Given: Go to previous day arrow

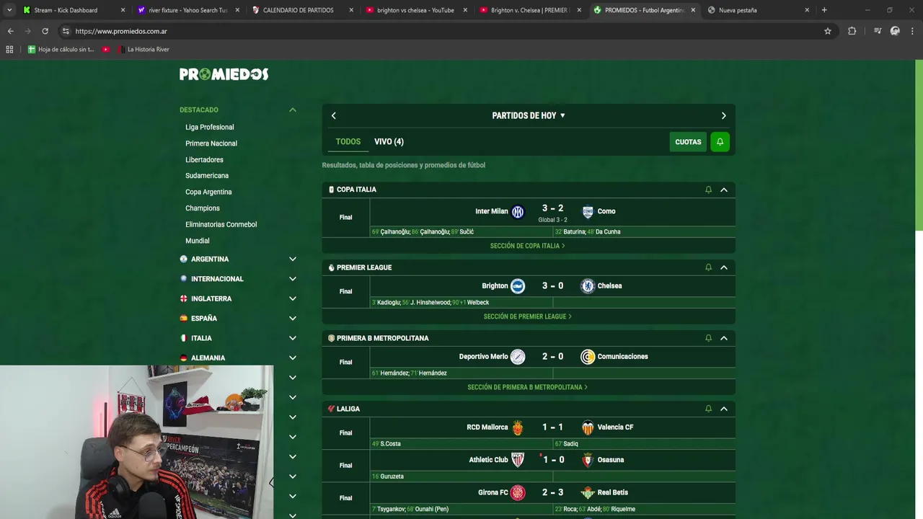Looking at the screenshot, I should 333,115.
